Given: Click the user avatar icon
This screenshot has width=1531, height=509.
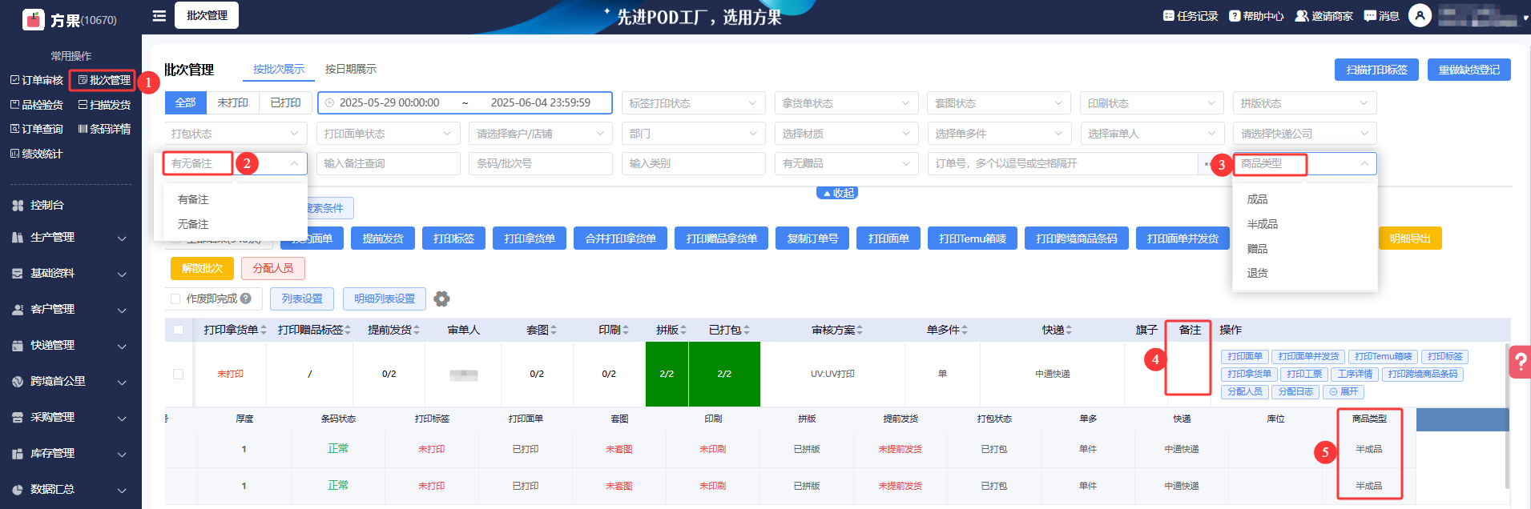Looking at the screenshot, I should [1420, 15].
